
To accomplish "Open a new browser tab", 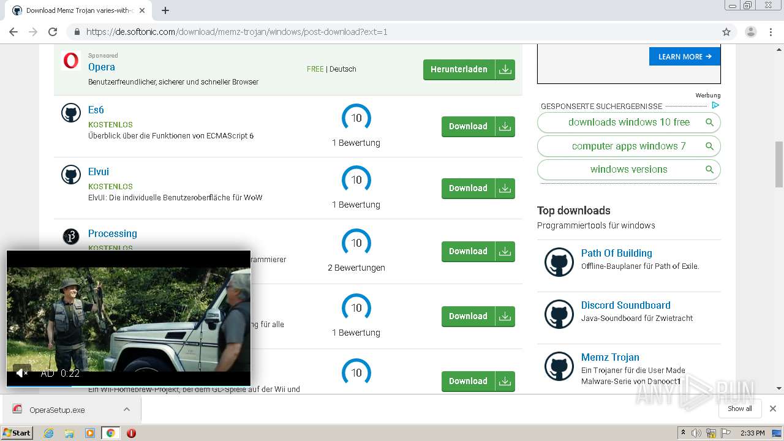I will (165, 10).
